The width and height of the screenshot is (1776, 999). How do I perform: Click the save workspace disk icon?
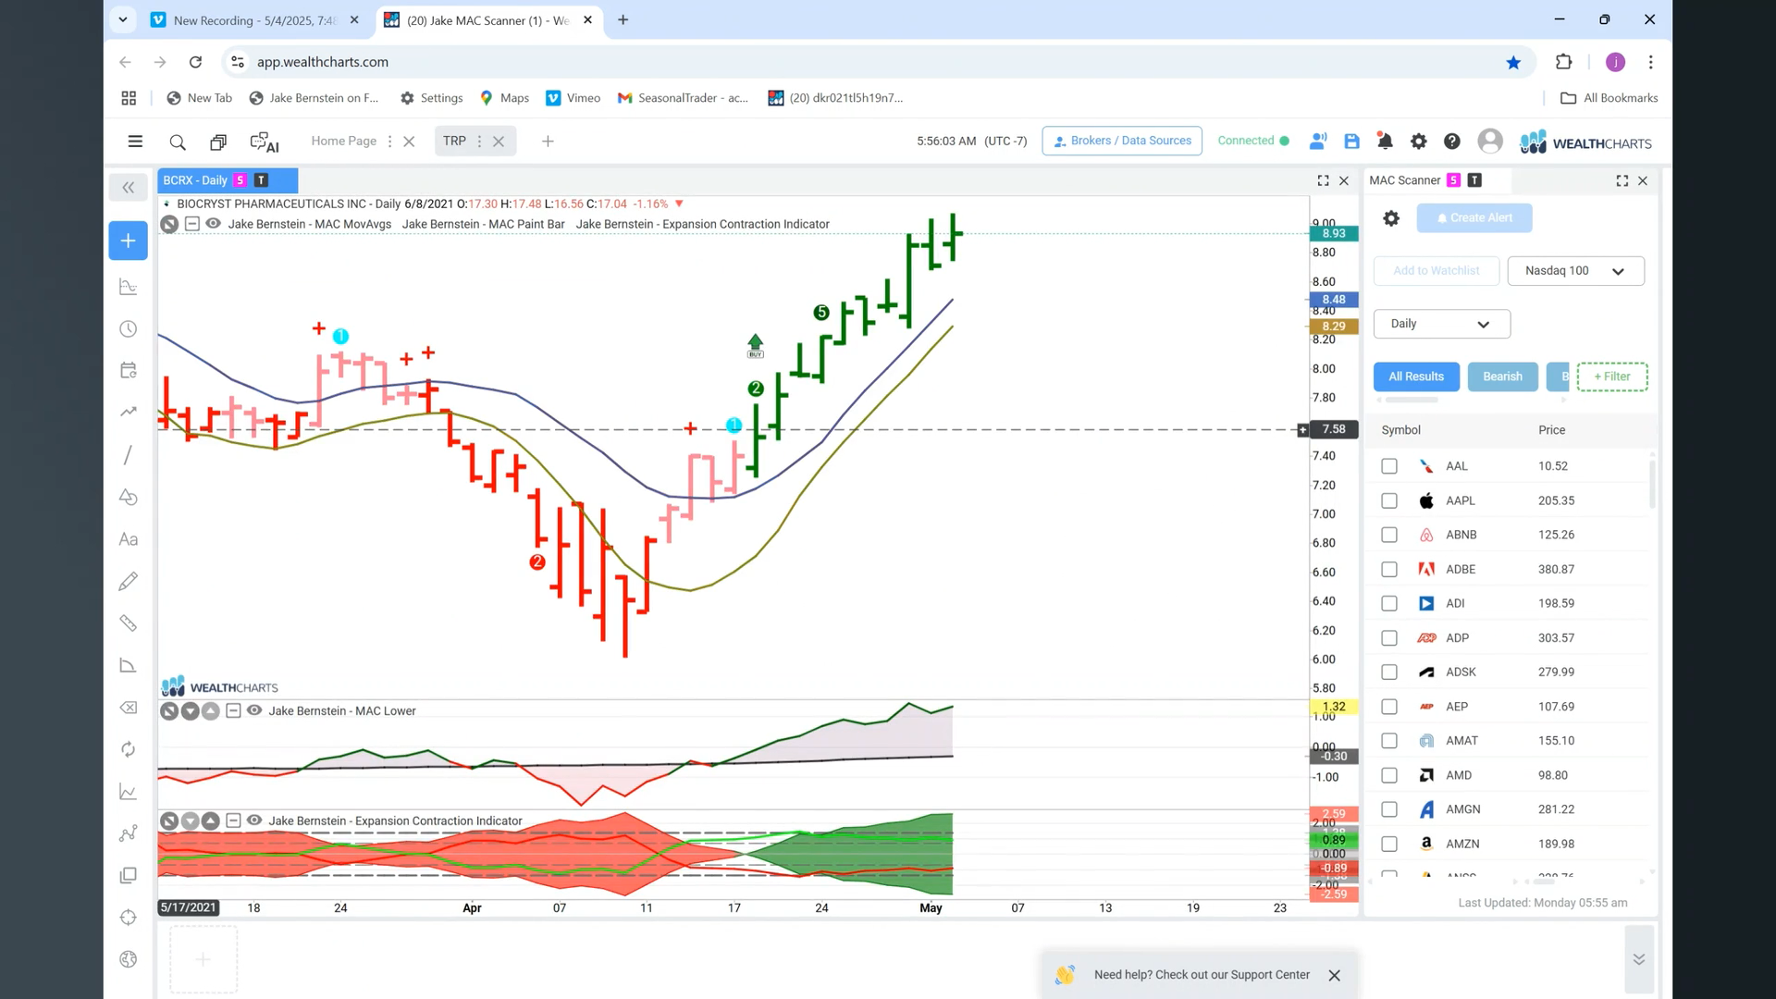[x=1351, y=142]
